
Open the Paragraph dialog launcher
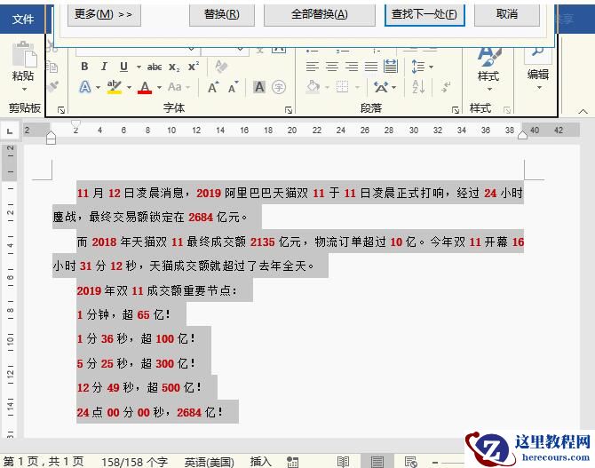pyautogui.click(x=456, y=110)
